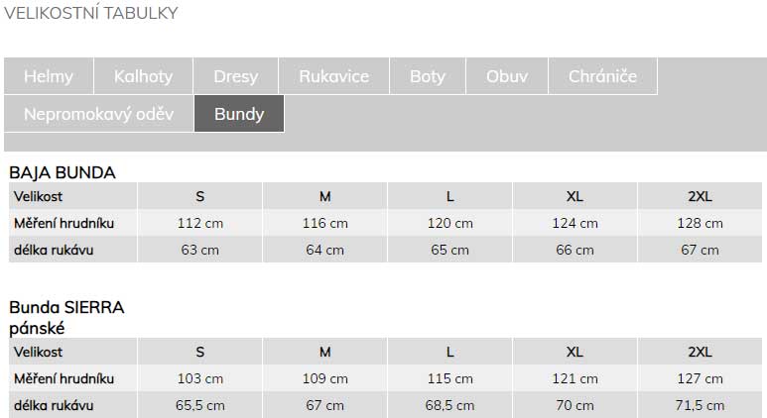Click the BAJA BUNDA table heading
The width and height of the screenshot is (767, 418).
pyautogui.click(x=63, y=172)
